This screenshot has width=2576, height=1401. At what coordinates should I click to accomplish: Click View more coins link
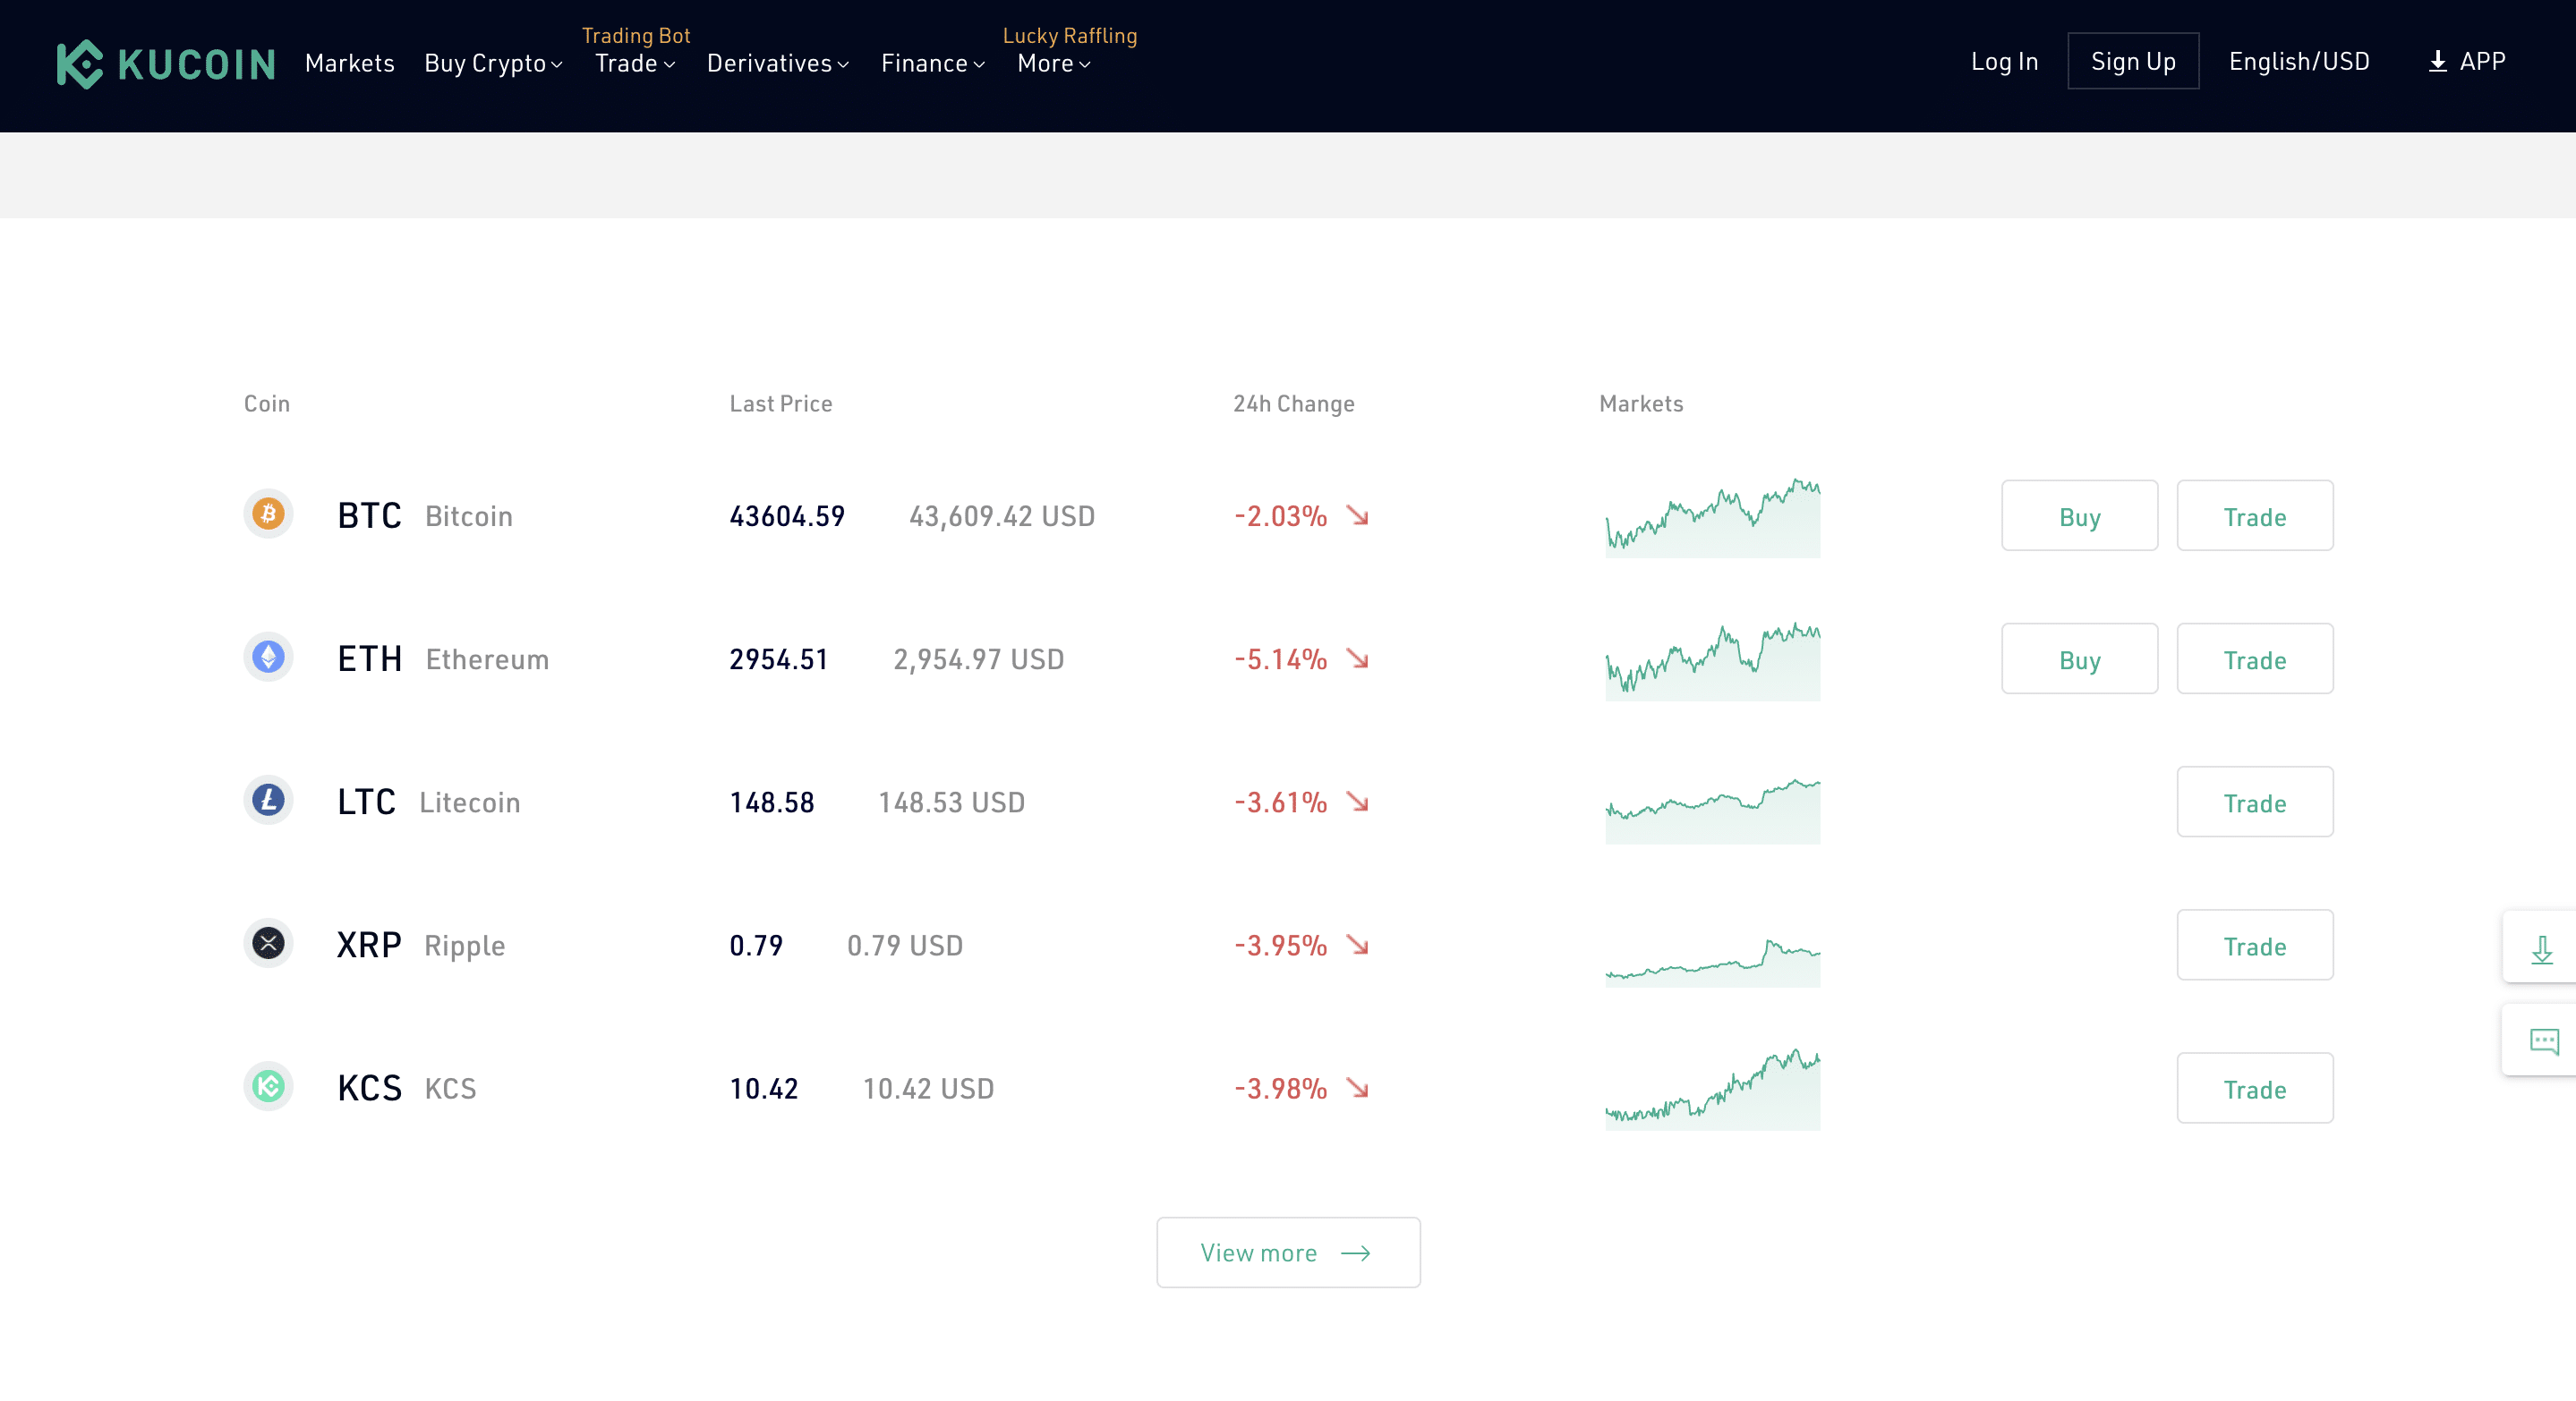click(1289, 1251)
